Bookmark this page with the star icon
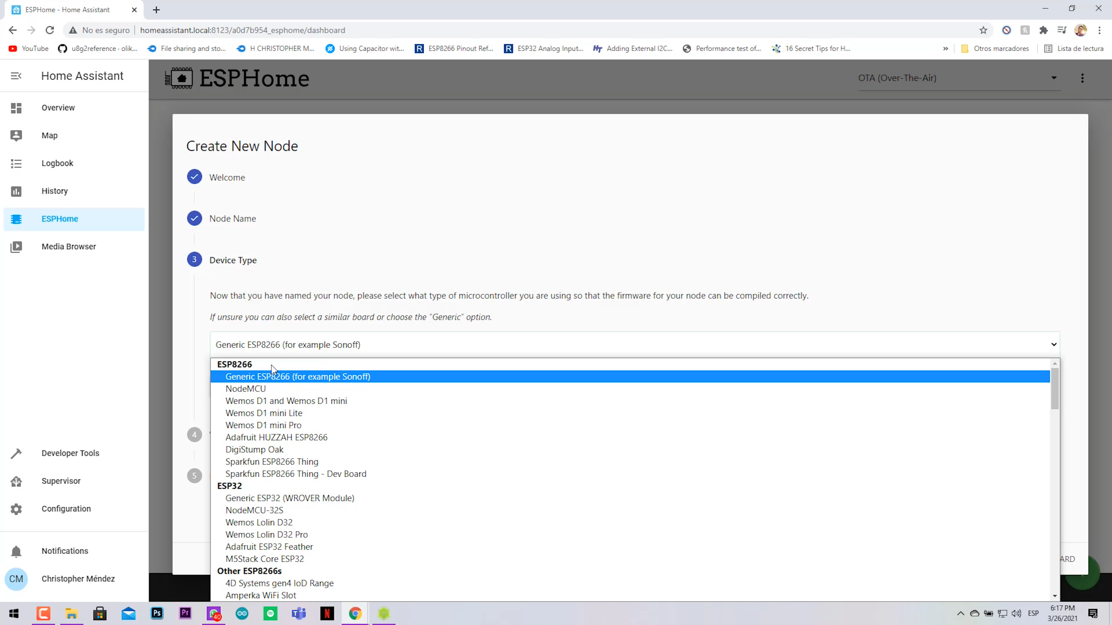1112x625 pixels. point(983,30)
